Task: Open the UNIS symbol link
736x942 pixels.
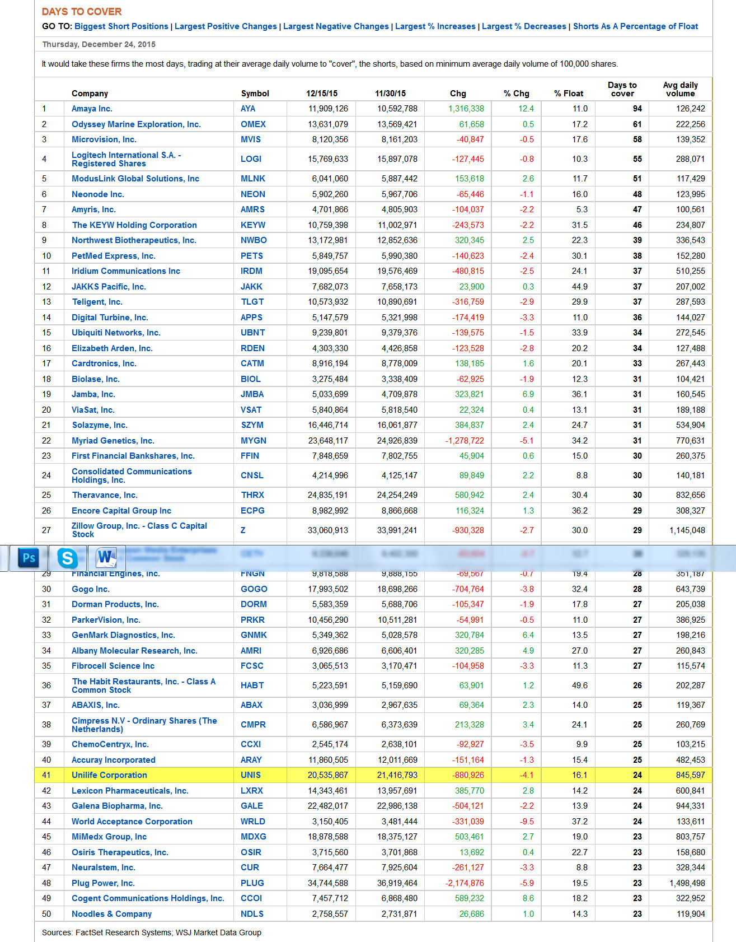Action: [251, 775]
